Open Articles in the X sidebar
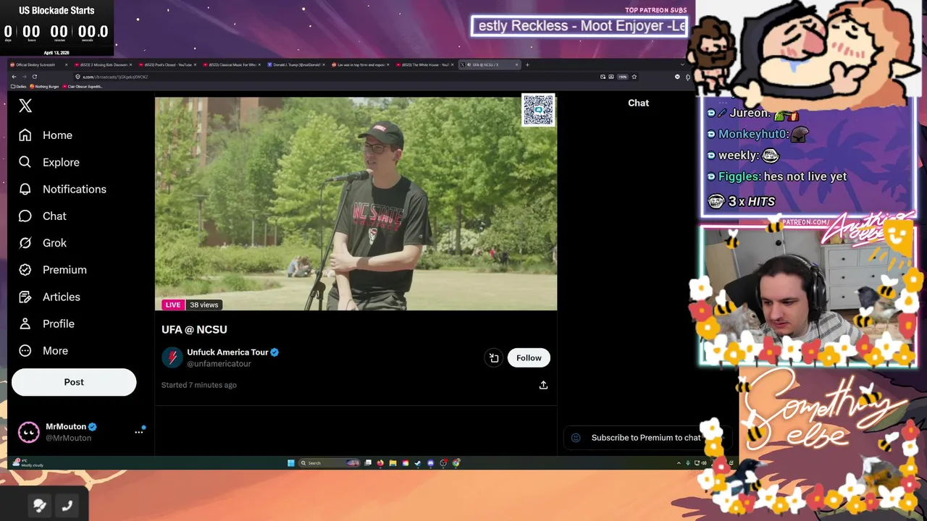 pyautogui.click(x=49, y=297)
